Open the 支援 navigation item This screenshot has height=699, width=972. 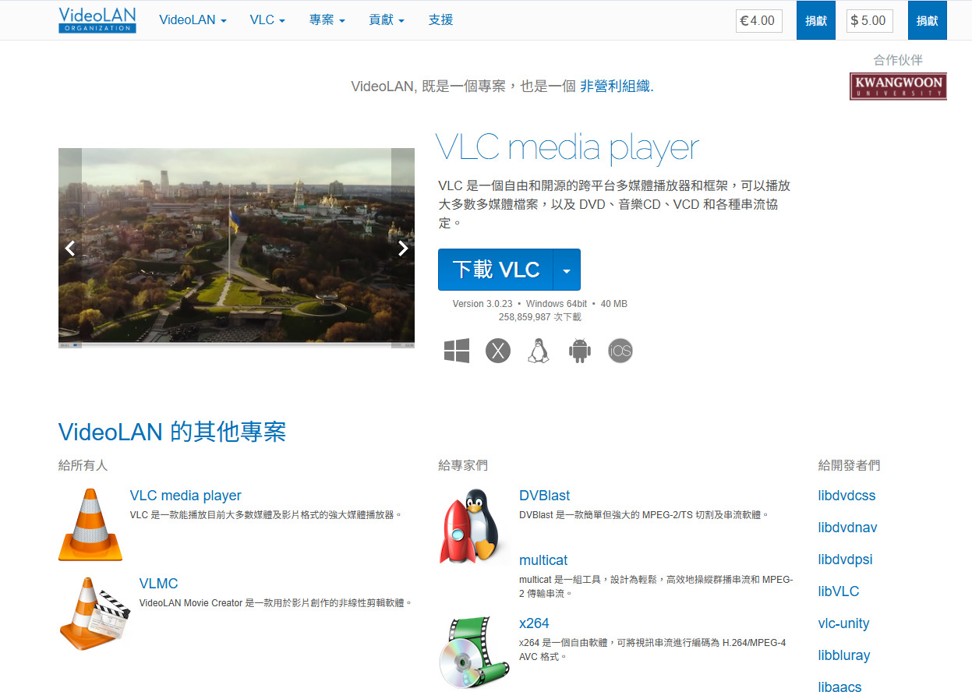coord(440,20)
